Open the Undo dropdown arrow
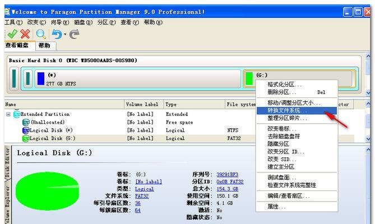Image resolution: width=375 pixels, height=224 pixels. click(65, 34)
